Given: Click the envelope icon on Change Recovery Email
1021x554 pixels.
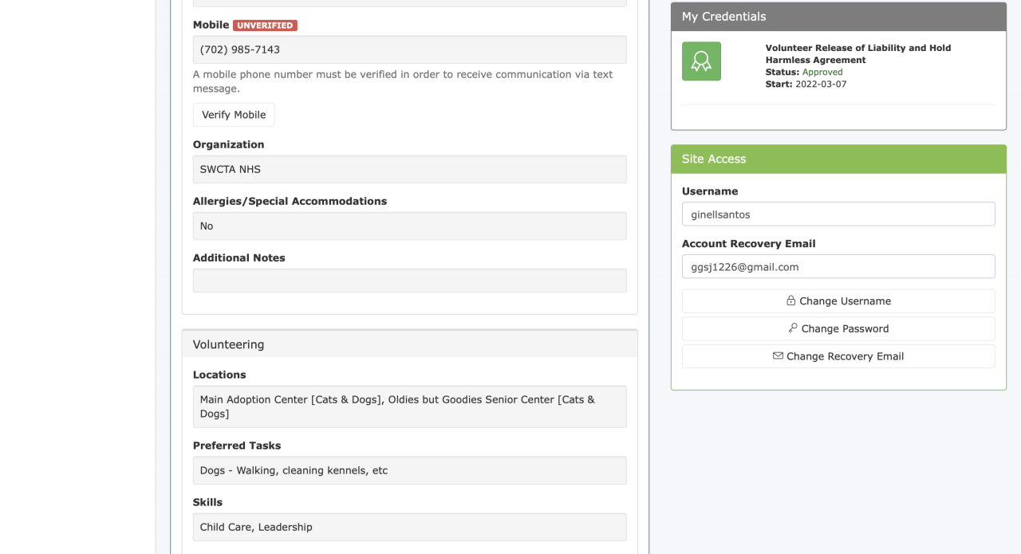Looking at the screenshot, I should point(778,356).
